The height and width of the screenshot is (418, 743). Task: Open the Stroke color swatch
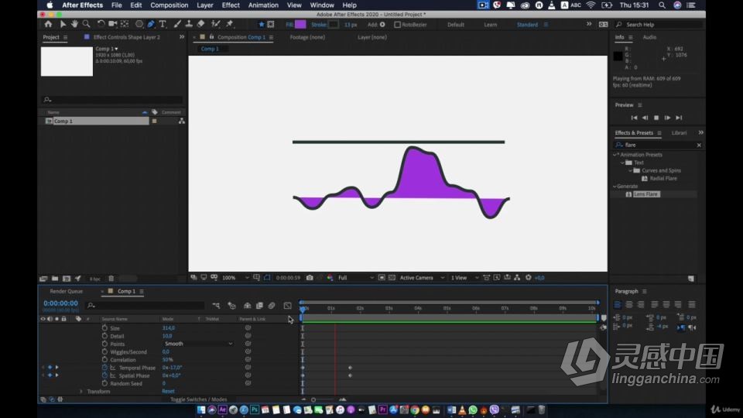334,25
